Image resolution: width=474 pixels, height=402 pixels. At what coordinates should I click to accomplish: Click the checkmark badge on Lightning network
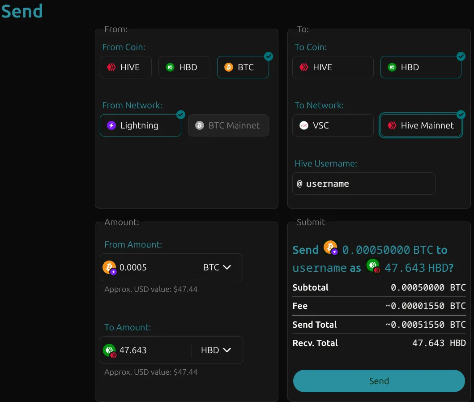[181, 115]
